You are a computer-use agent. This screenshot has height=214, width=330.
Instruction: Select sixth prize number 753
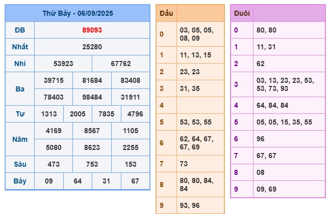click(92, 164)
